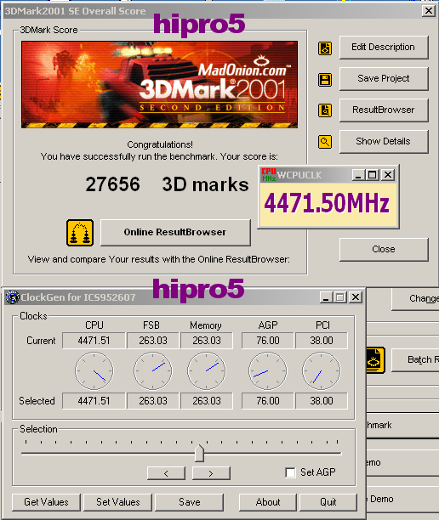Close the WCPUCLK window
The height and width of the screenshot is (520, 439).
(388, 175)
